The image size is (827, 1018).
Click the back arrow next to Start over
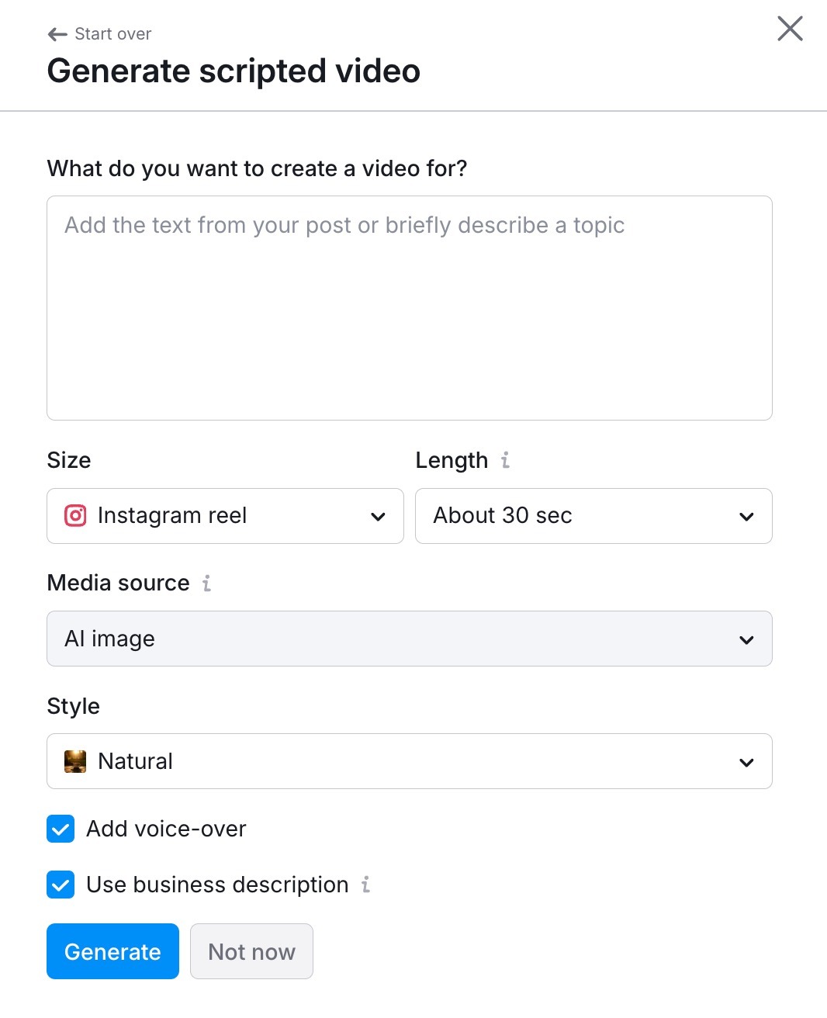pyautogui.click(x=56, y=34)
